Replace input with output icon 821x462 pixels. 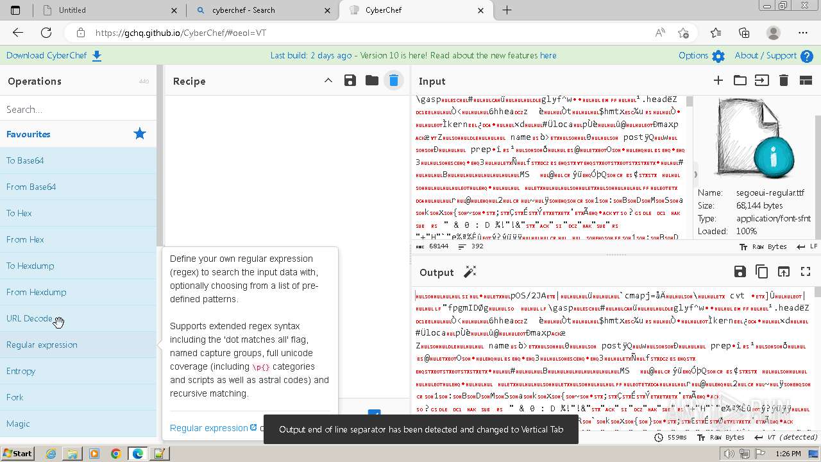tap(784, 272)
